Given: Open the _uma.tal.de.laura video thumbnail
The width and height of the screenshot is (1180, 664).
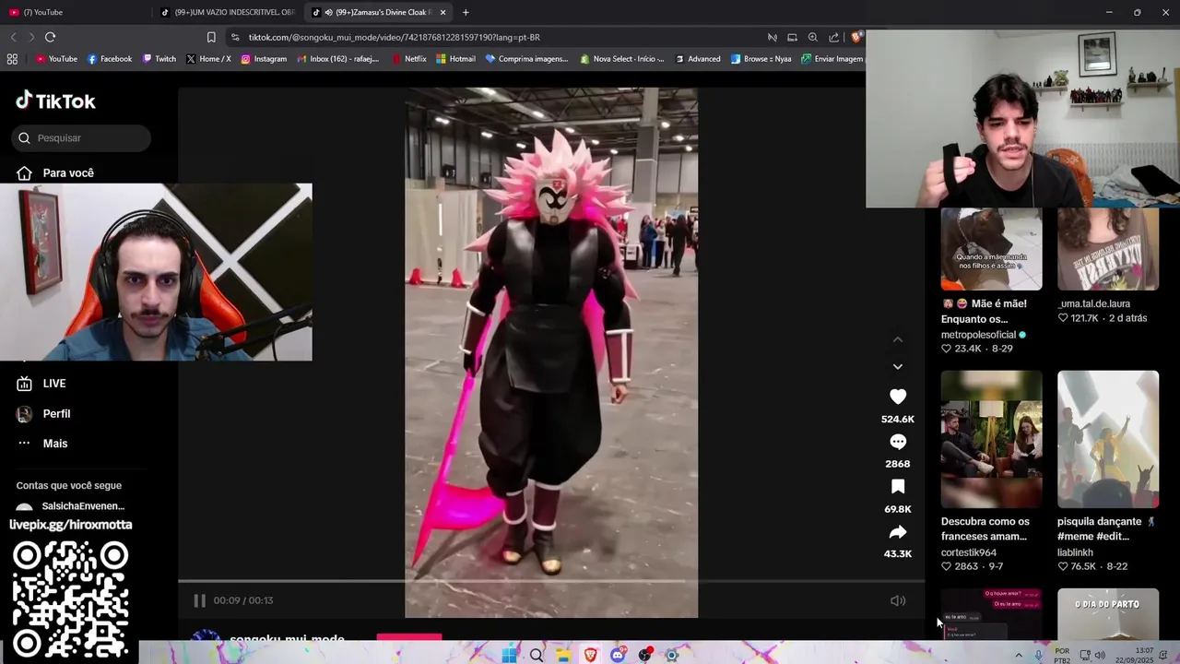Looking at the screenshot, I should (x=1108, y=249).
